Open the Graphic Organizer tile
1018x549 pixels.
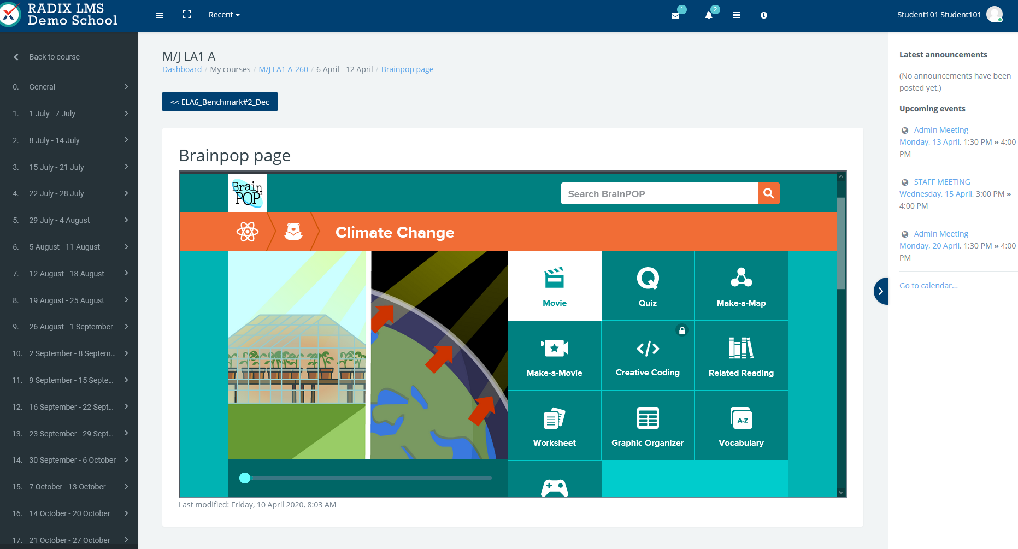(x=648, y=426)
